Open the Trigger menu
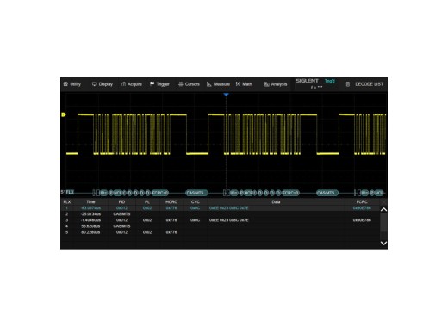 coord(159,84)
